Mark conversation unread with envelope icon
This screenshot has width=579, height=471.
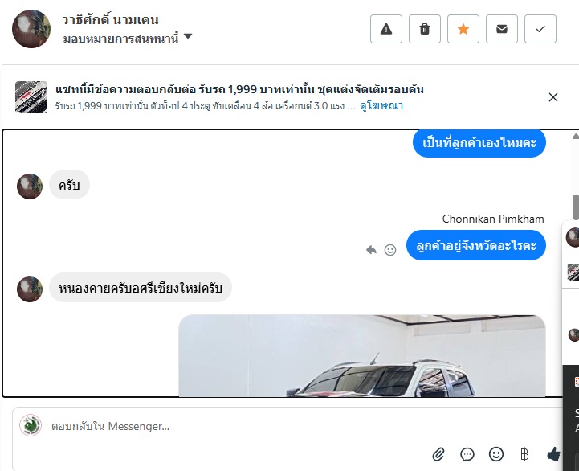[x=501, y=29]
